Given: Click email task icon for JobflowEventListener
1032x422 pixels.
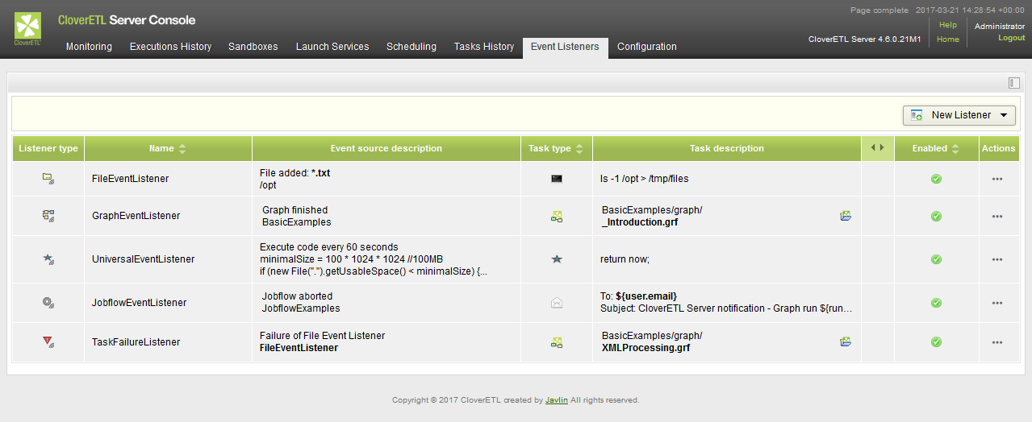Looking at the screenshot, I should (557, 303).
